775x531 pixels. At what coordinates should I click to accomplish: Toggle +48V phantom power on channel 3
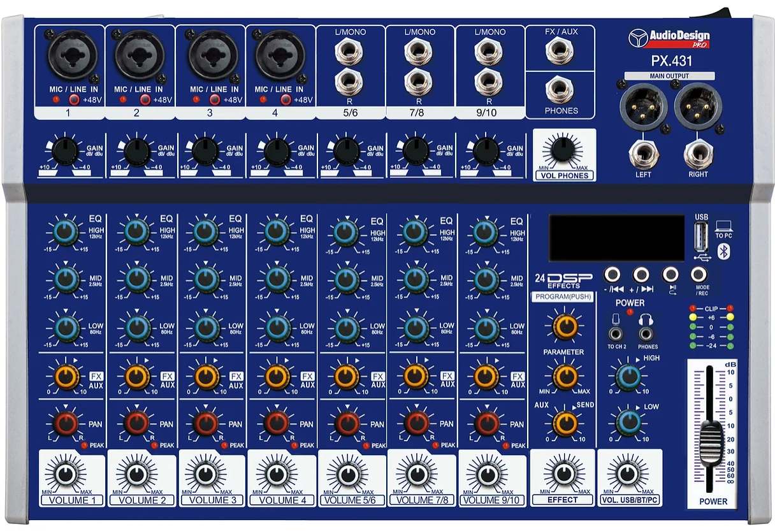(x=215, y=99)
